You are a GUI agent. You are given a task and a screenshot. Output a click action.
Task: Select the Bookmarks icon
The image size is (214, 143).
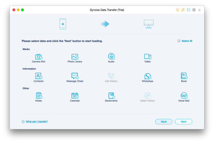(112, 95)
